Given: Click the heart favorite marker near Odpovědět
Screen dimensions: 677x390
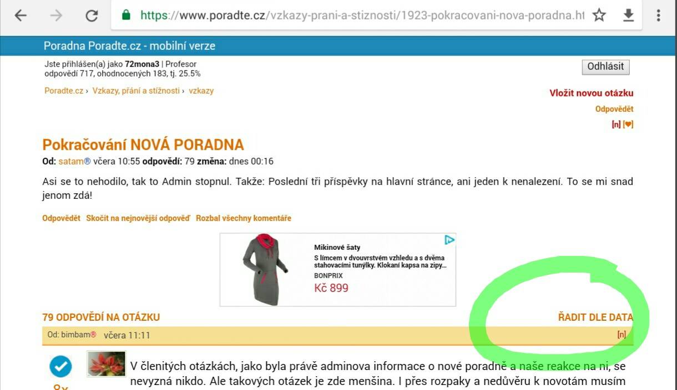Looking at the screenshot, I should 628,124.
